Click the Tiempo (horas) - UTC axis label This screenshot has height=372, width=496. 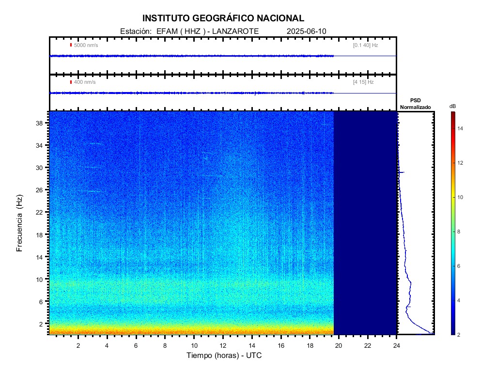(224, 355)
